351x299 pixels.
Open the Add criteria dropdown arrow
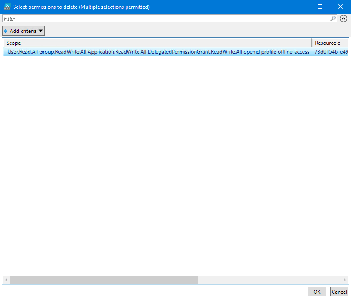point(40,31)
